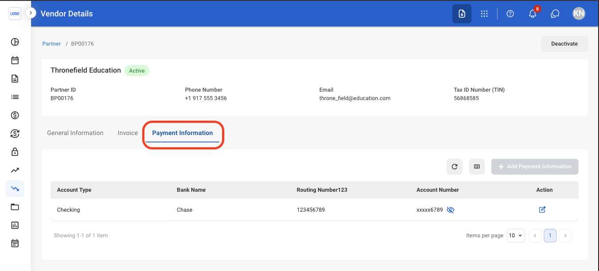
Task: Open the chat messages icon
Action: pyautogui.click(x=555, y=14)
